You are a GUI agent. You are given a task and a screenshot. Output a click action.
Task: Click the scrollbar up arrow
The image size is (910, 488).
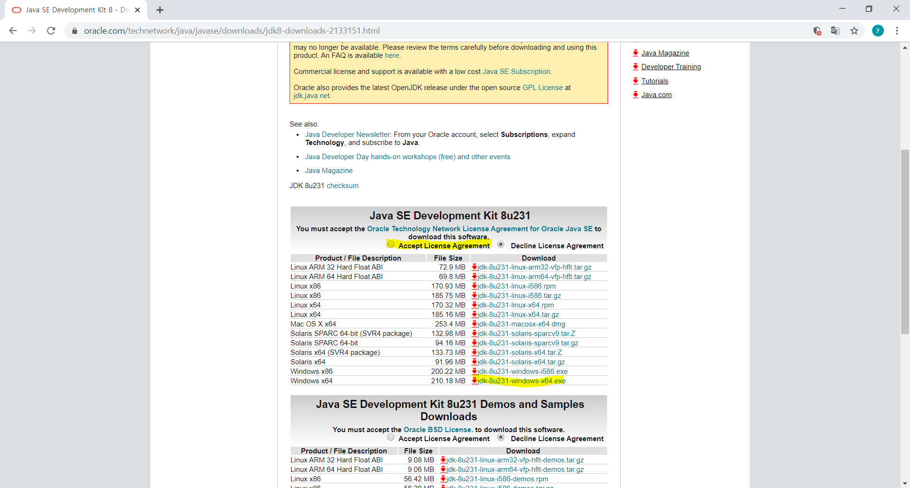(905, 47)
